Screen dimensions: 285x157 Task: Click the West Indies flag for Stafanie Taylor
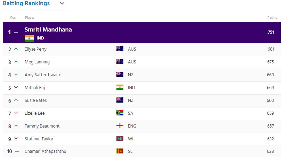120,139
